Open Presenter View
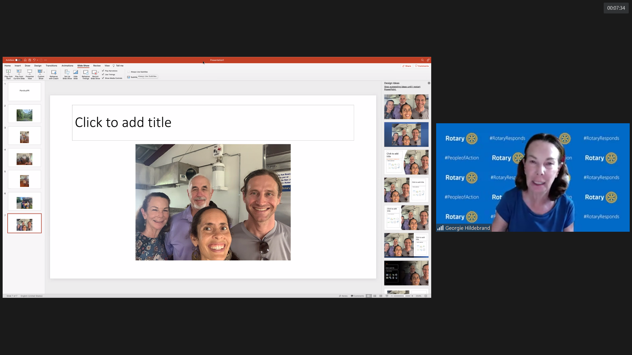The height and width of the screenshot is (355, 632). click(x=30, y=72)
